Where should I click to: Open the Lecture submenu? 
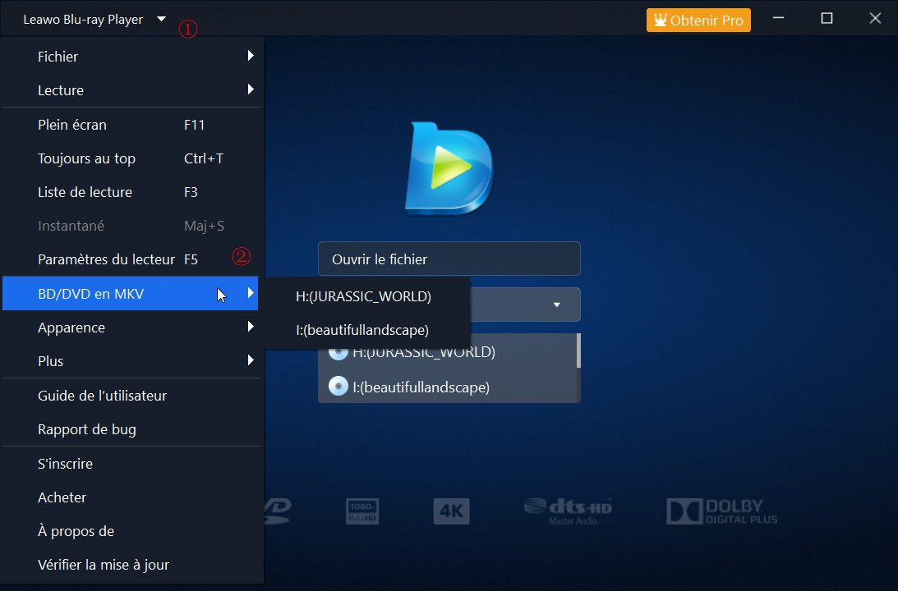[x=131, y=89]
